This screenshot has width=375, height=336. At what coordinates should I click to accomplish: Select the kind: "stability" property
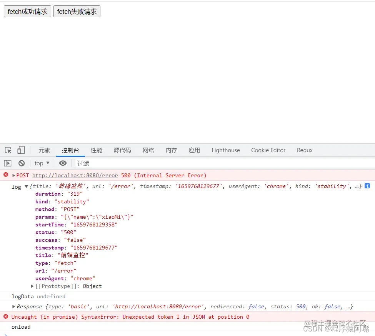pos(62,201)
